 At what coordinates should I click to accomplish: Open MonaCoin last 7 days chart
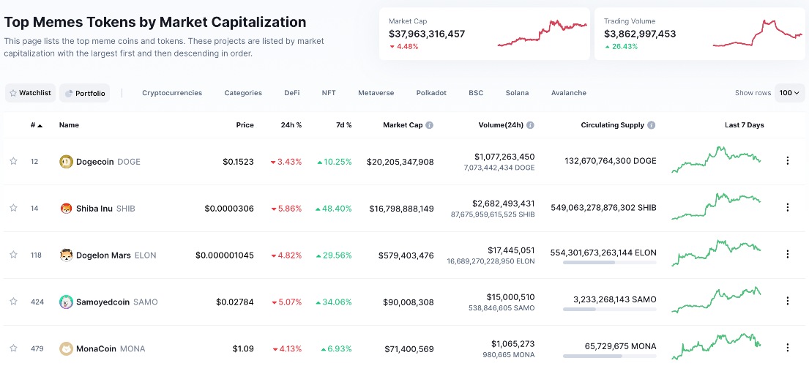click(716, 346)
